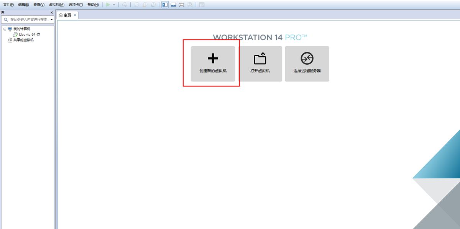This screenshot has width=460, height=229.
Task: Click the Unity mode toolbar icon
Action: pos(190,5)
